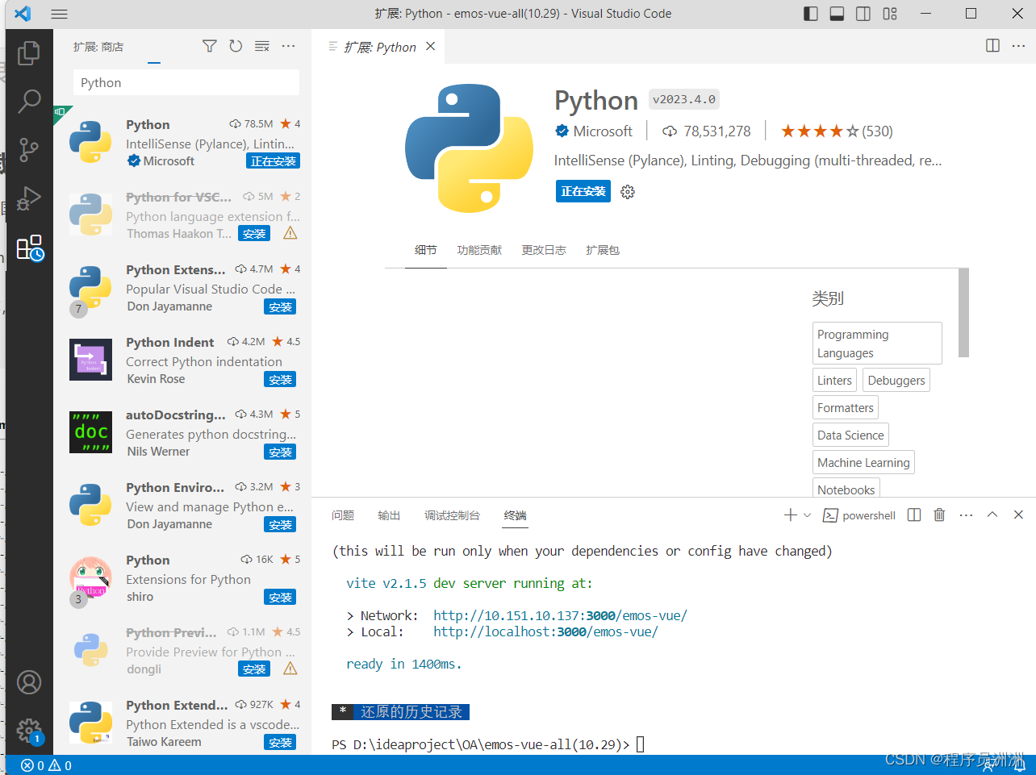1036x775 pixels.
Task: Open the Python extension manage gear
Action: coord(628,192)
